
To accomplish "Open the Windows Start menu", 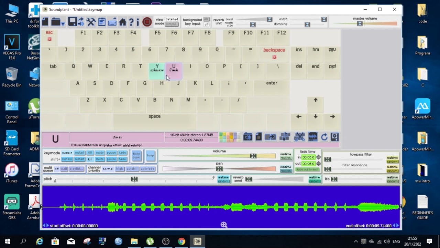I will coord(8,241).
